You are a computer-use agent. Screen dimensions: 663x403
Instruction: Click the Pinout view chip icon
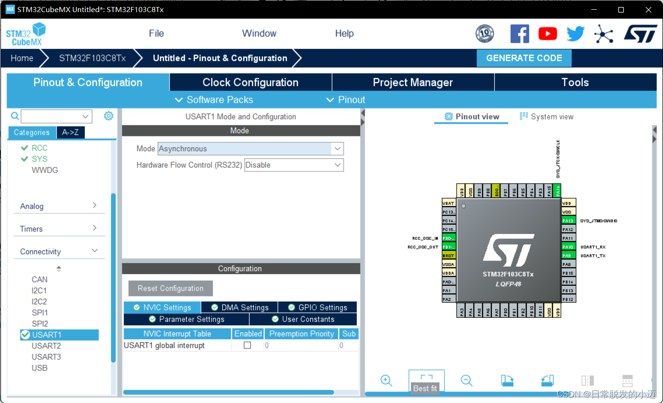click(x=449, y=116)
